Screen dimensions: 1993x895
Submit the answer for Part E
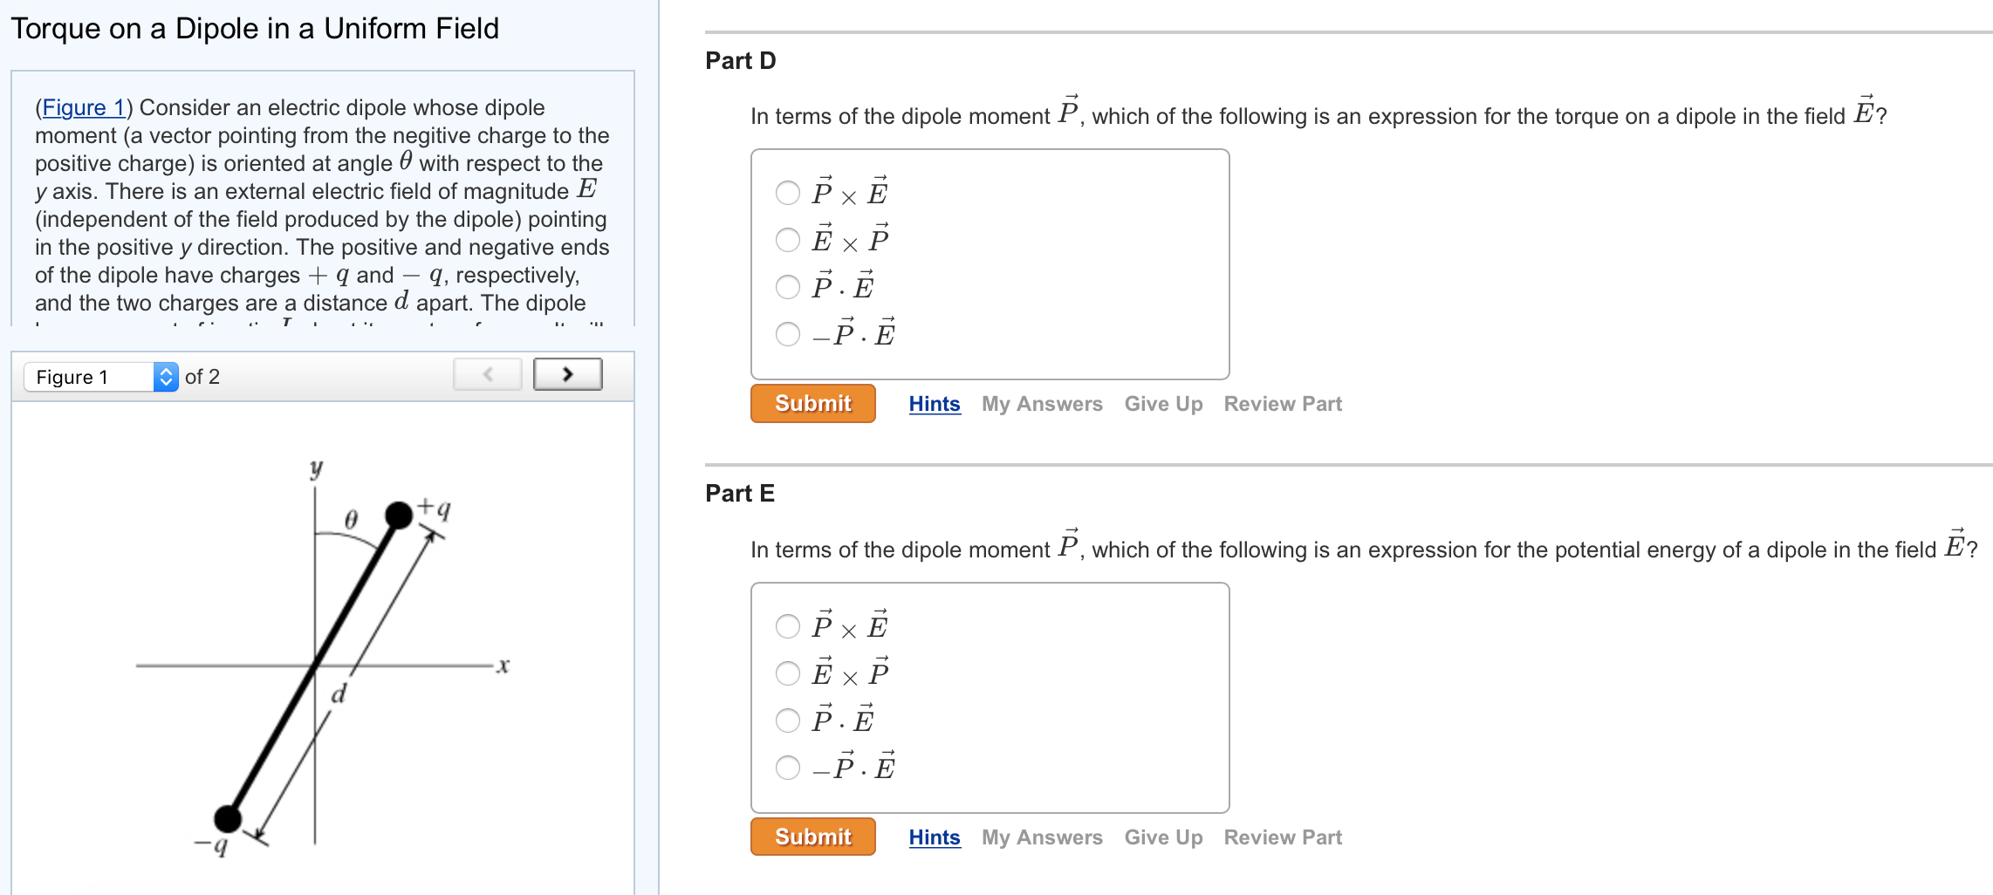[x=812, y=837]
